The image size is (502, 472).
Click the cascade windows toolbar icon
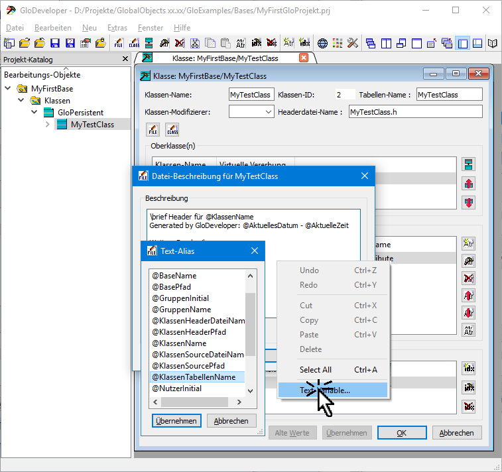pyautogui.click(x=371, y=43)
